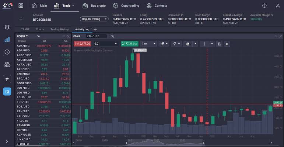Image resolution: width=284 pixels, height=147 pixels.
Task: Open the apps grid menu icon
Action: pyautogui.click(x=21, y=6)
